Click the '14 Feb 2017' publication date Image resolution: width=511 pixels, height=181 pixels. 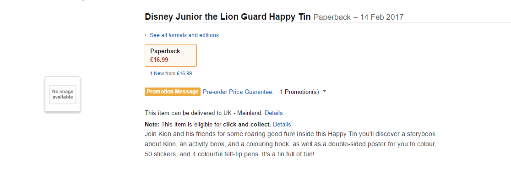[381, 17]
